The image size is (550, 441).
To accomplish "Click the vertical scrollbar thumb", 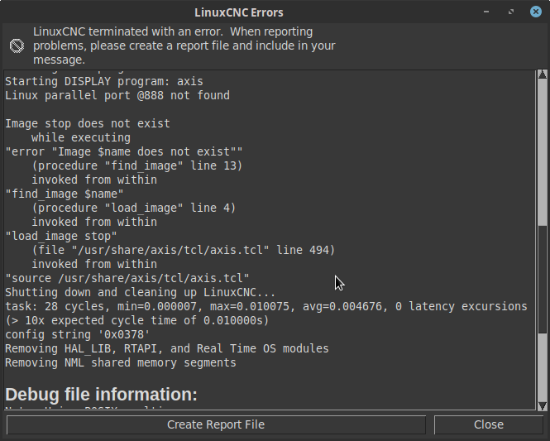I will coord(543,280).
